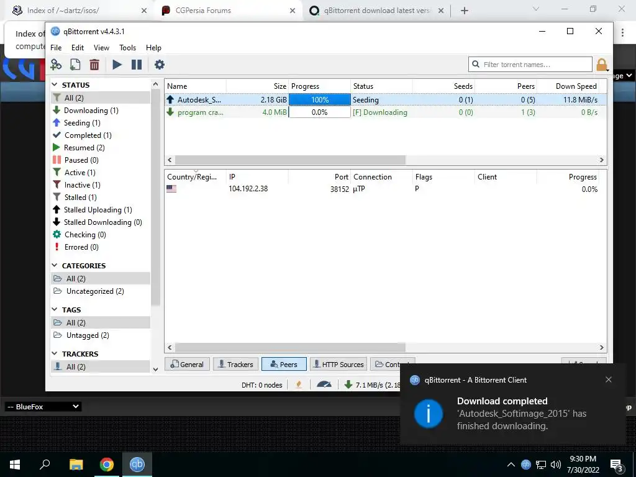
Task: Open the Help menu
Action: pyautogui.click(x=153, y=47)
